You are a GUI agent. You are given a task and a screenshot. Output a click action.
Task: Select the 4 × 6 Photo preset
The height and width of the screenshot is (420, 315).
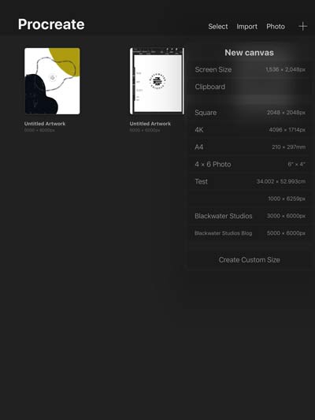coord(250,164)
